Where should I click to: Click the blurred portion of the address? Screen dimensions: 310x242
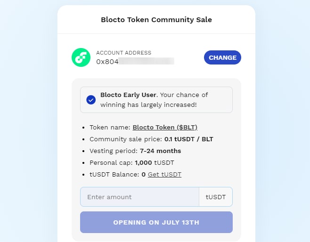146,61
